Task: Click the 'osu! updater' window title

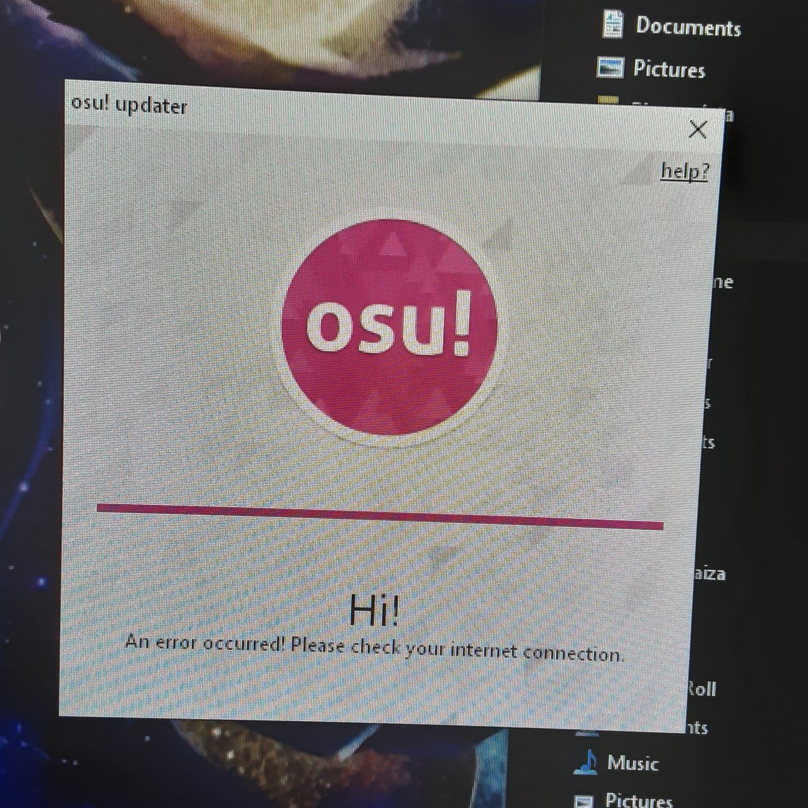Action: 129,105
